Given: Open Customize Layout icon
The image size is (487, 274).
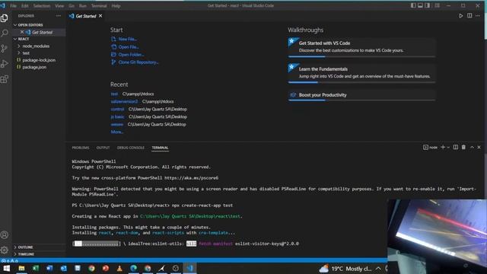Looking at the screenshot, I should coord(437,5).
